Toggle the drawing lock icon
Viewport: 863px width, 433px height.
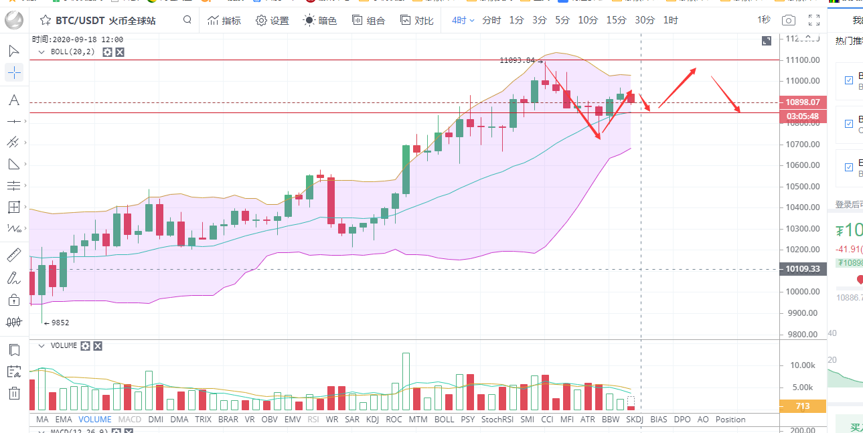13,300
